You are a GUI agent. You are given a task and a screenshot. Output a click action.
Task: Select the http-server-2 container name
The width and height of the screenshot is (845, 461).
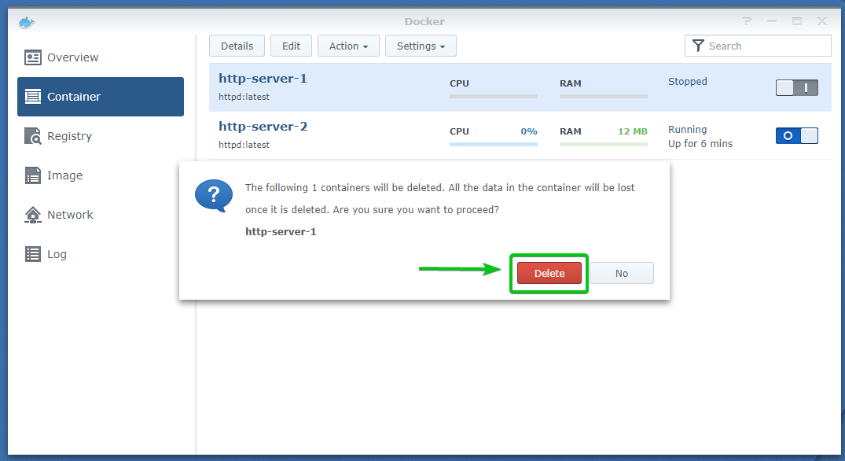263,126
